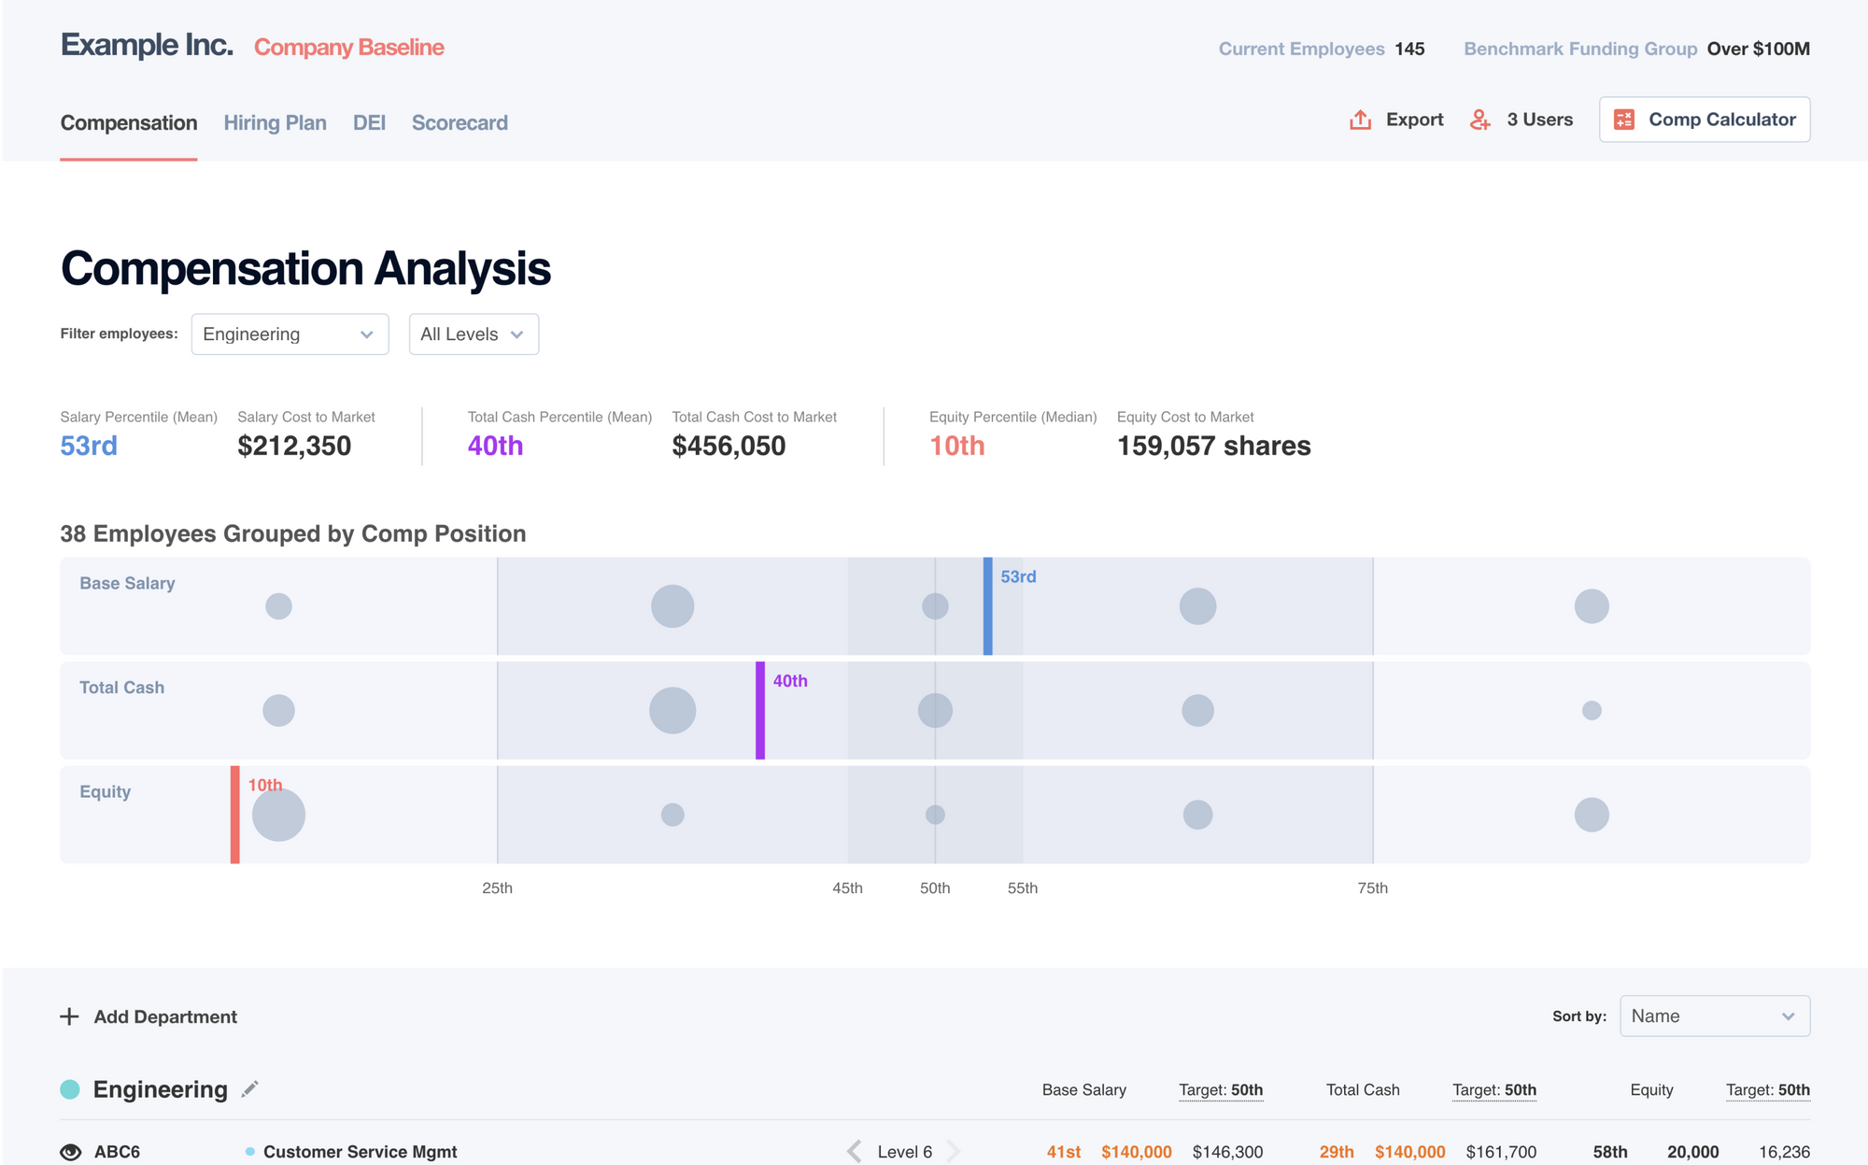Viewport: 1868px width, 1165px height.
Task: Click the largest Equity bubble near 10th
Action: [278, 815]
